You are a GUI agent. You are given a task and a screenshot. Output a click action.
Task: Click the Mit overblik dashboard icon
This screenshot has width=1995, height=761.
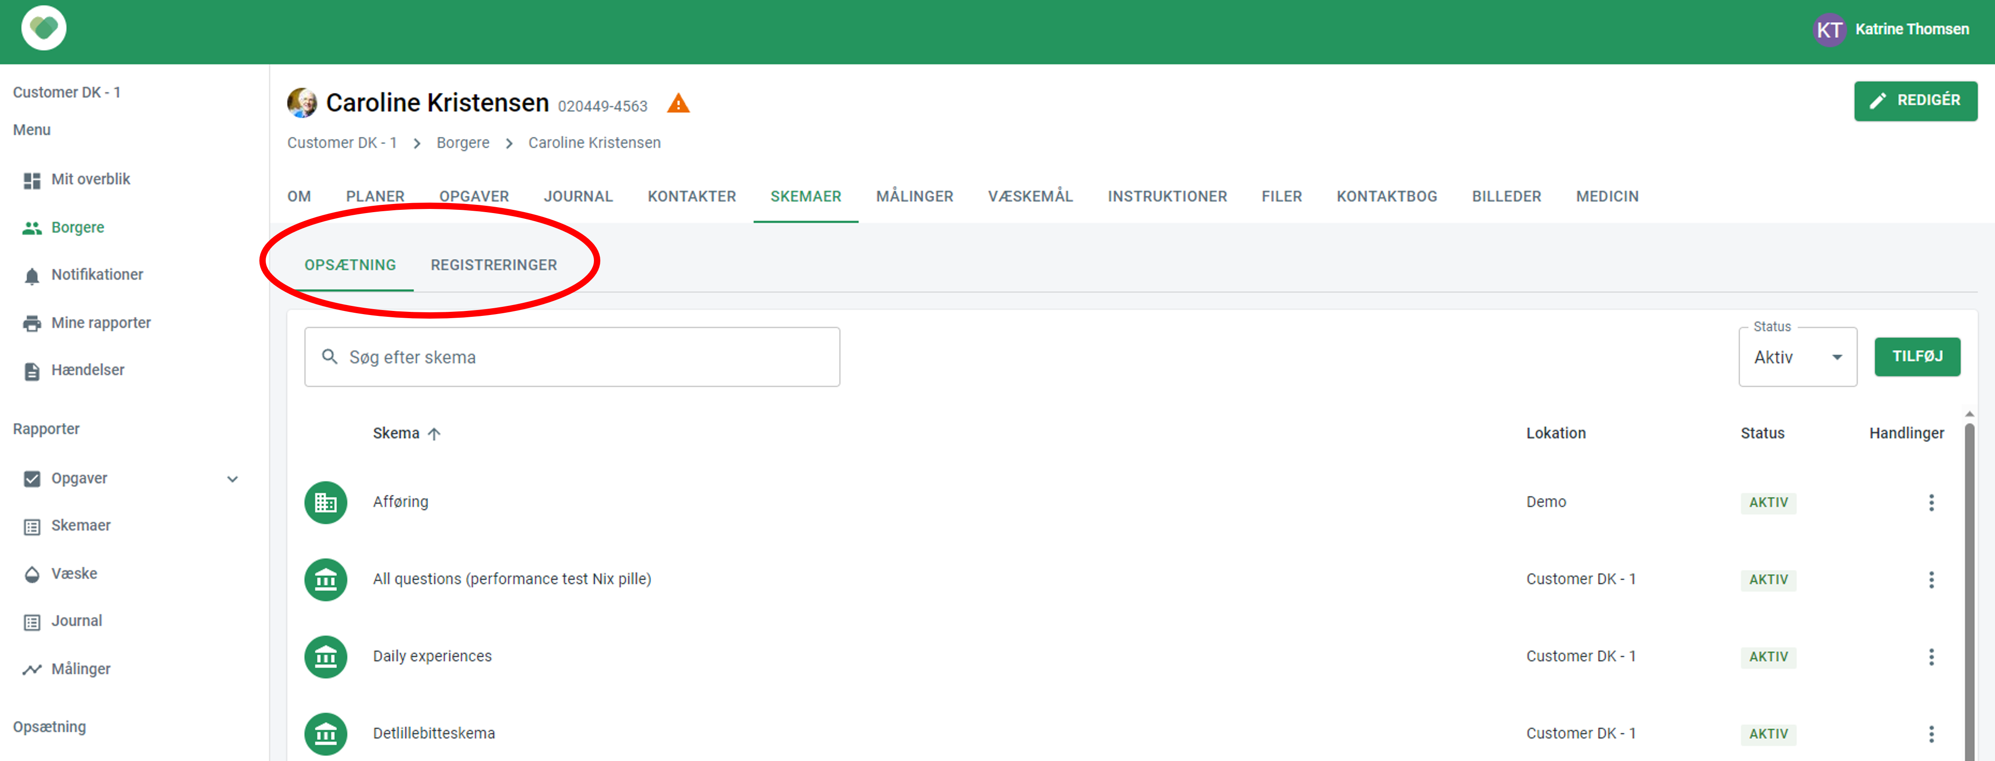tap(32, 180)
